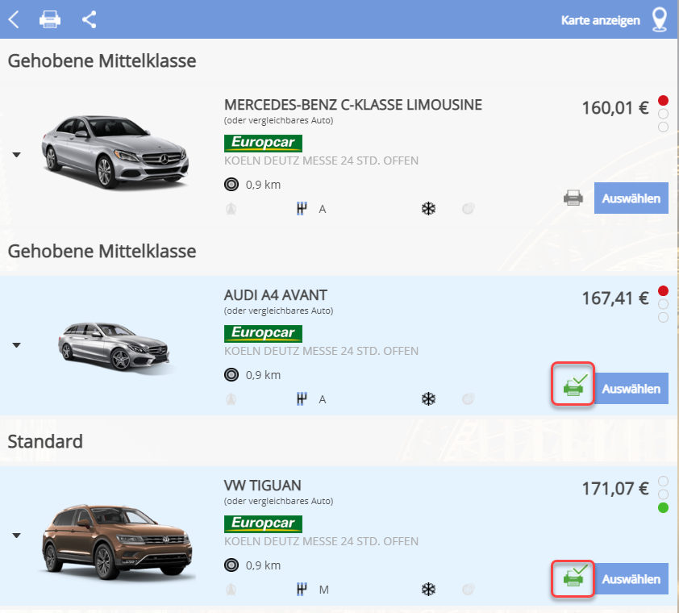This screenshot has height=613, width=679.
Task: Click greyed winter tyre icon on Audi offer
Action: click(x=468, y=399)
